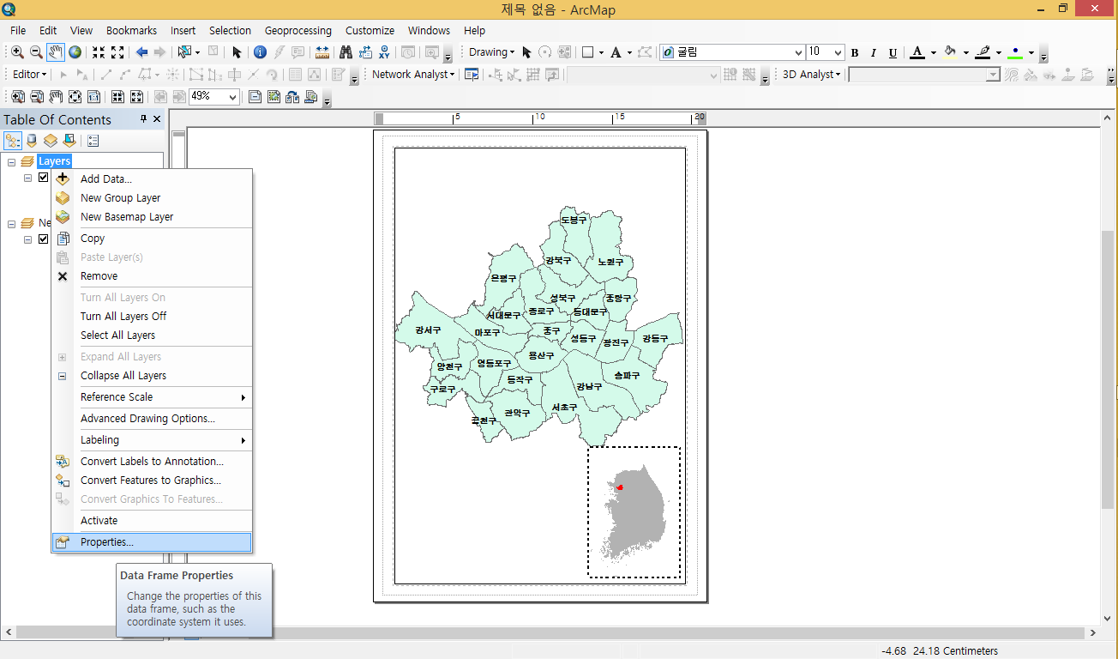This screenshot has height=659, width=1118.
Task: Click Turn All Layers Off
Action: pyautogui.click(x=153, y=317)
